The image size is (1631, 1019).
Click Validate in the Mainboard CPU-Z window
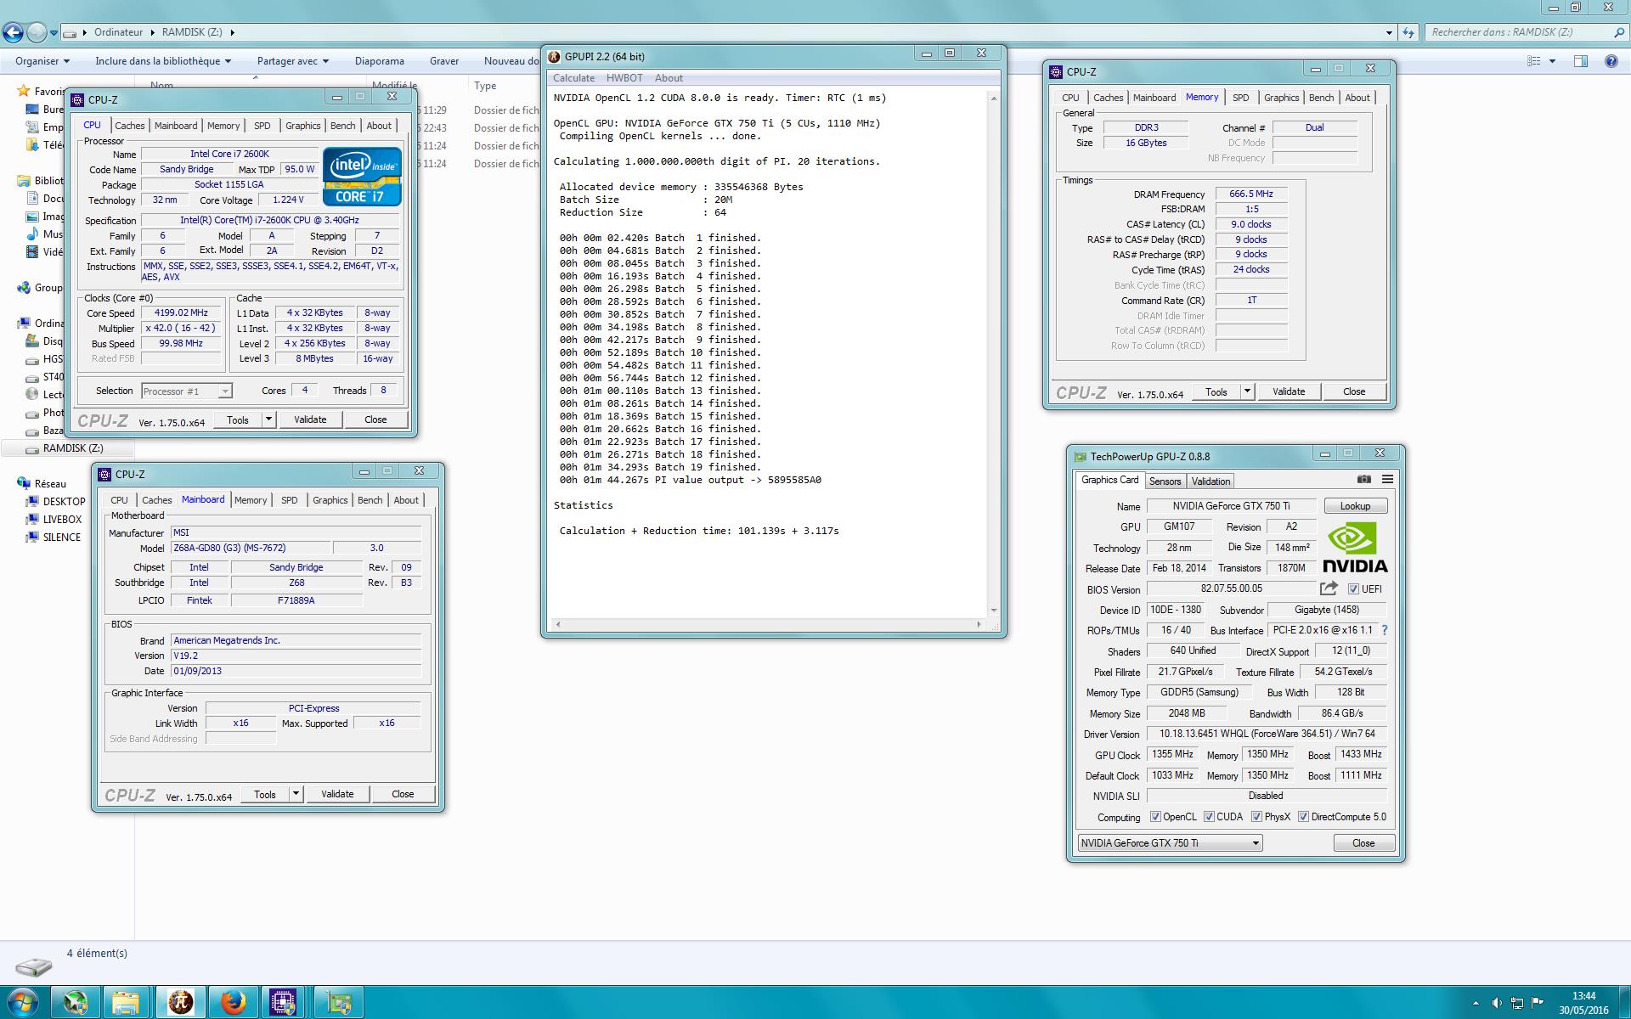337,794
